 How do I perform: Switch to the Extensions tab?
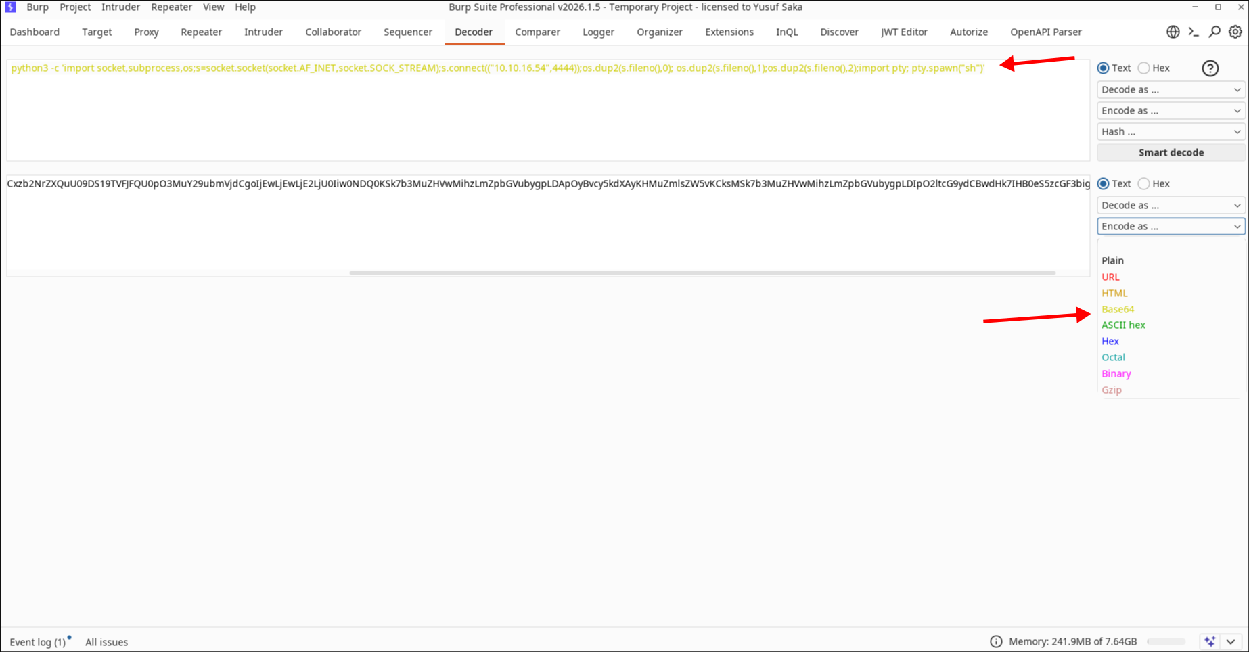[729, 32]
